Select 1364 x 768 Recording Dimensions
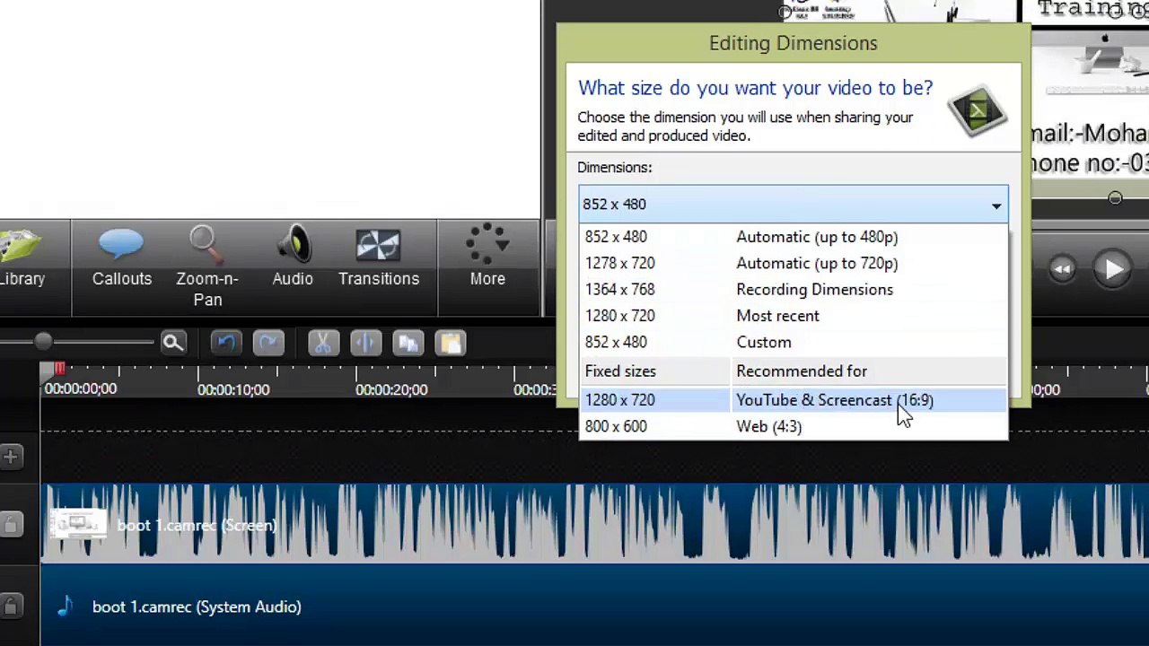This screenshot has height=646, width=1149. [x=794, y=289]
